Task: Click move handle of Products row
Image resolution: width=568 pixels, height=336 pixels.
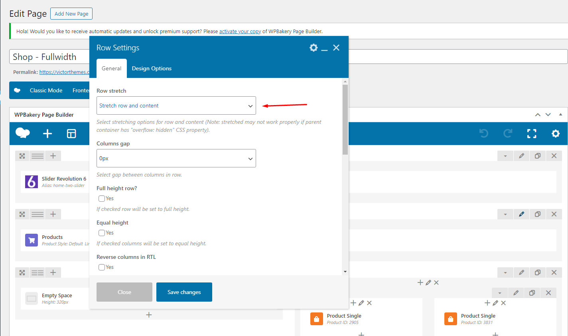Action: pyautogui.click(x=22, y=214)
